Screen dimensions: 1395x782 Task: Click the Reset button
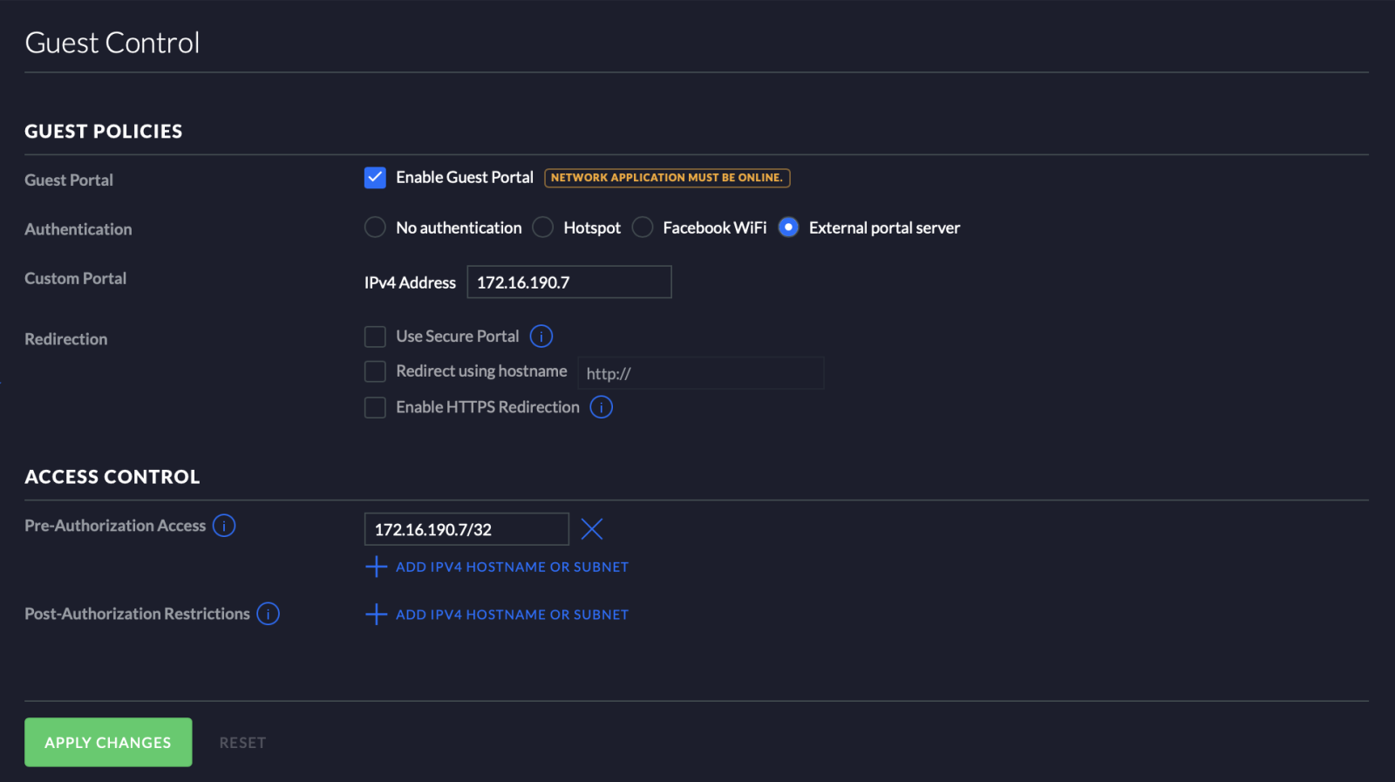[242, 743]
